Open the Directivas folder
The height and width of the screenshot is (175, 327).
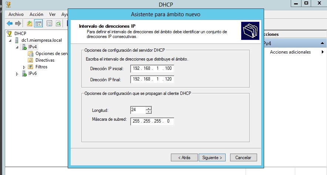click(x=45, y=60)
